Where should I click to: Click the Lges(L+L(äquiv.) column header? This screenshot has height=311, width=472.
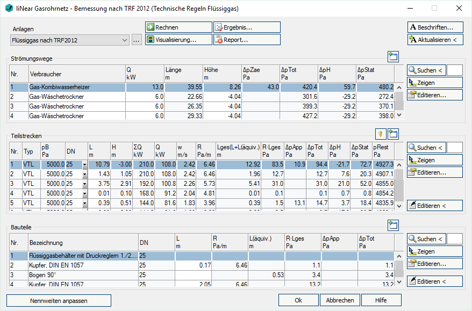coord(238,151)
